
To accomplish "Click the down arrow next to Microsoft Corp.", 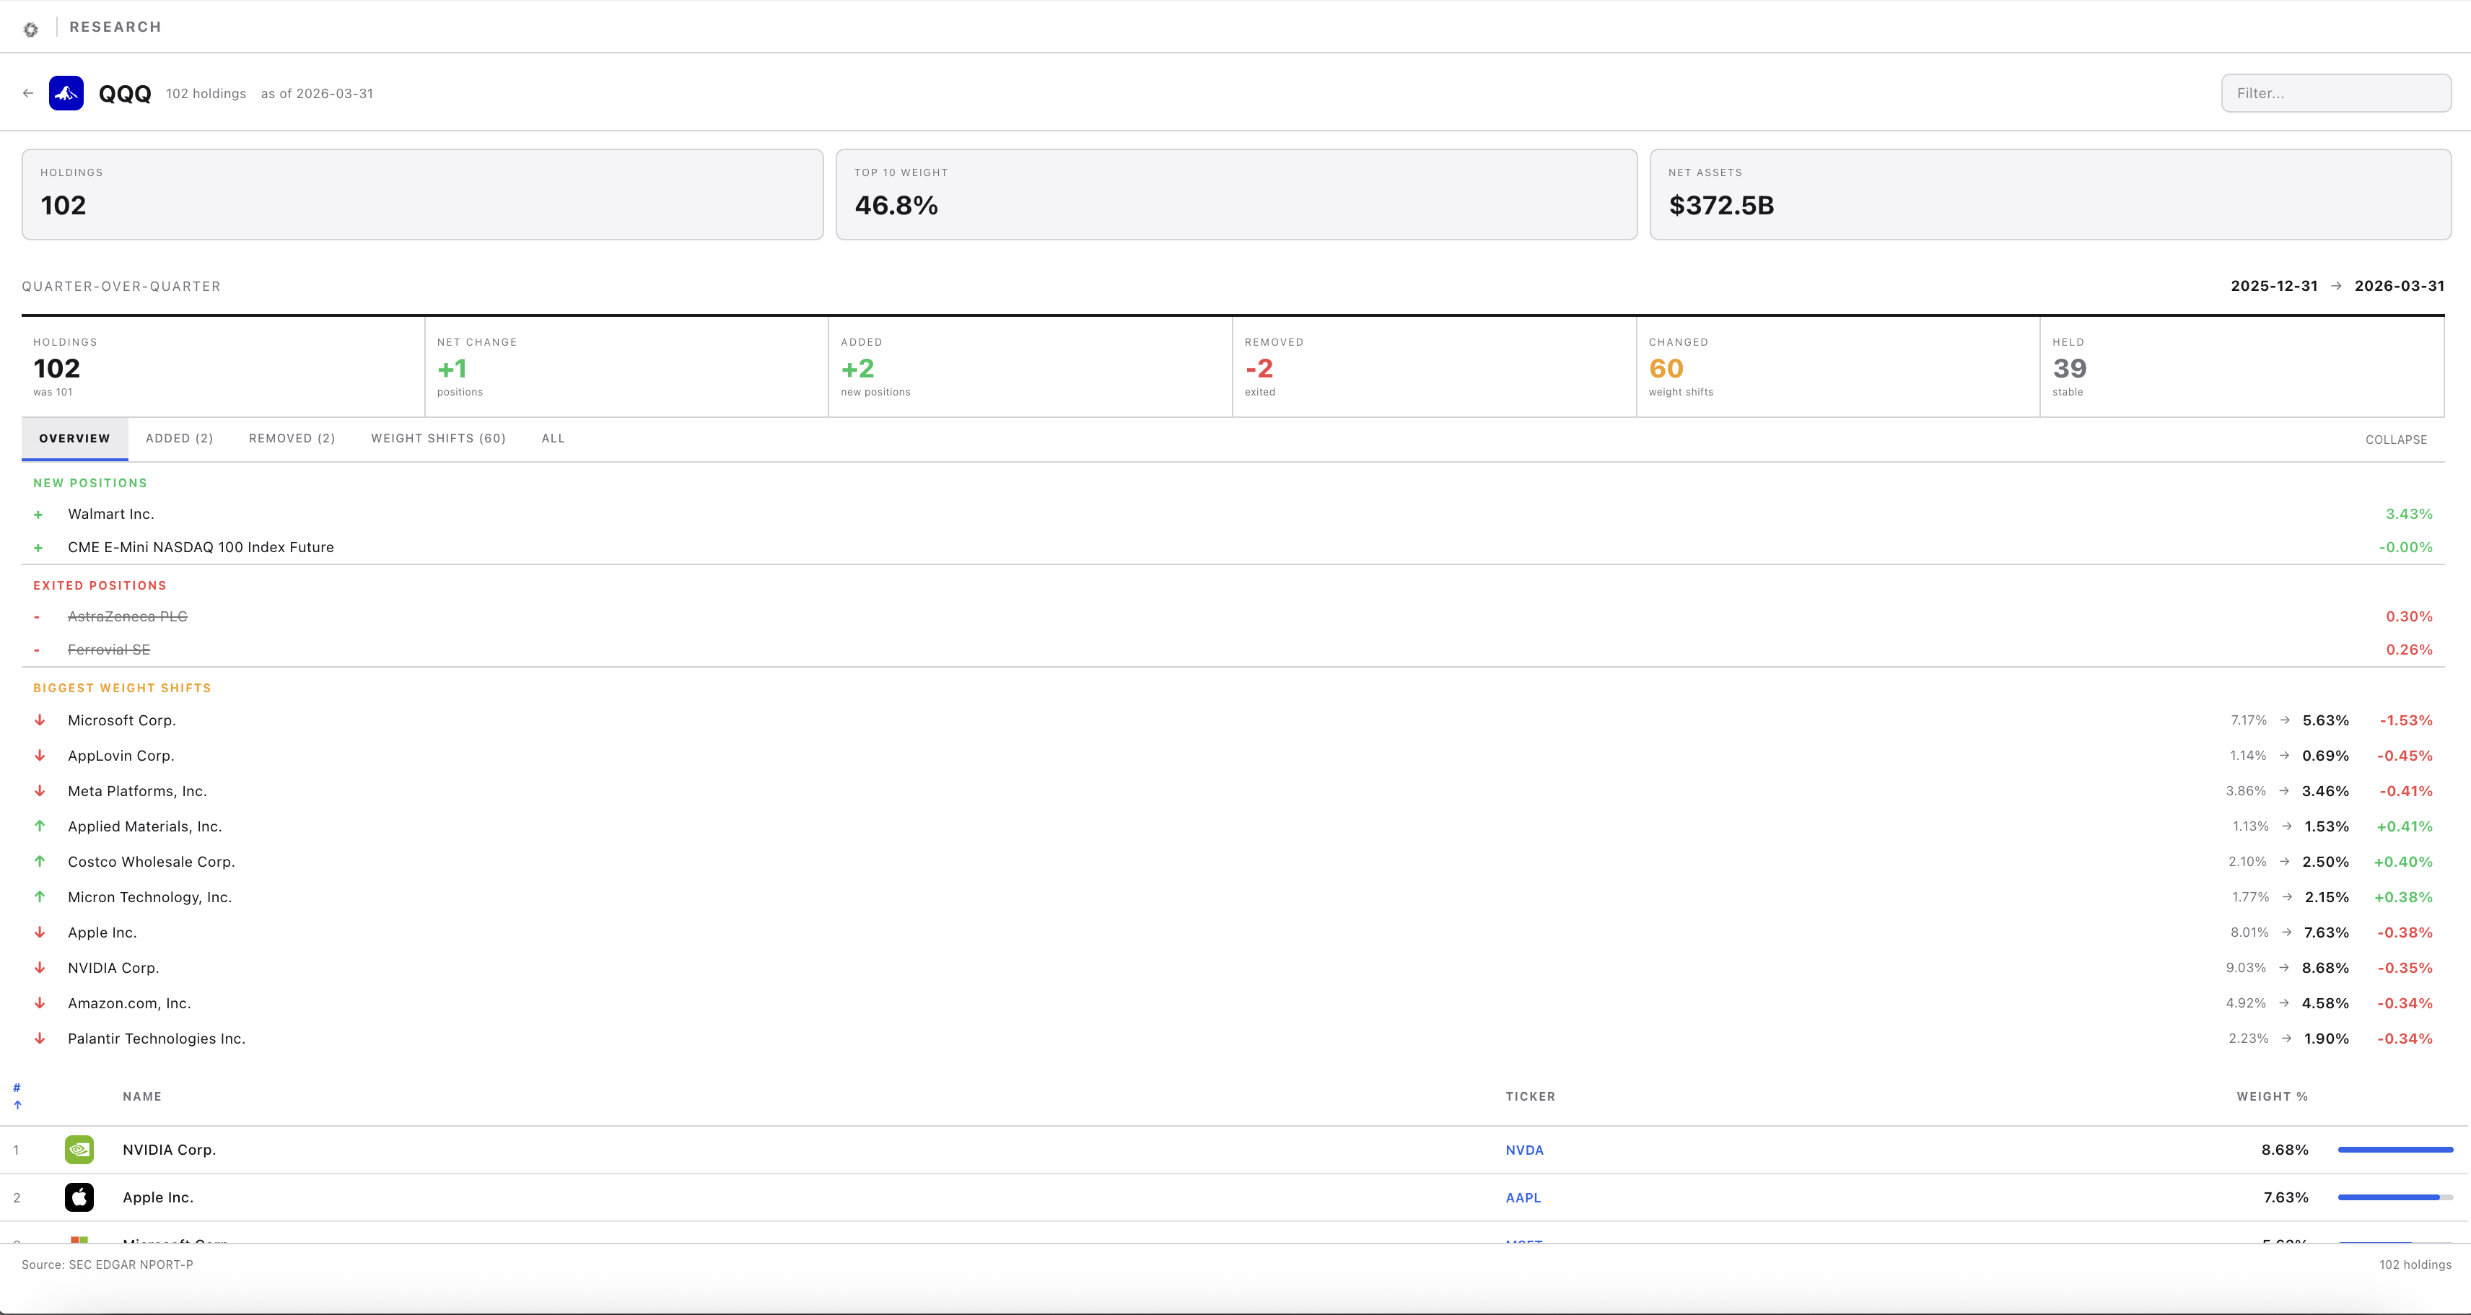I will [x=39, y=720].
